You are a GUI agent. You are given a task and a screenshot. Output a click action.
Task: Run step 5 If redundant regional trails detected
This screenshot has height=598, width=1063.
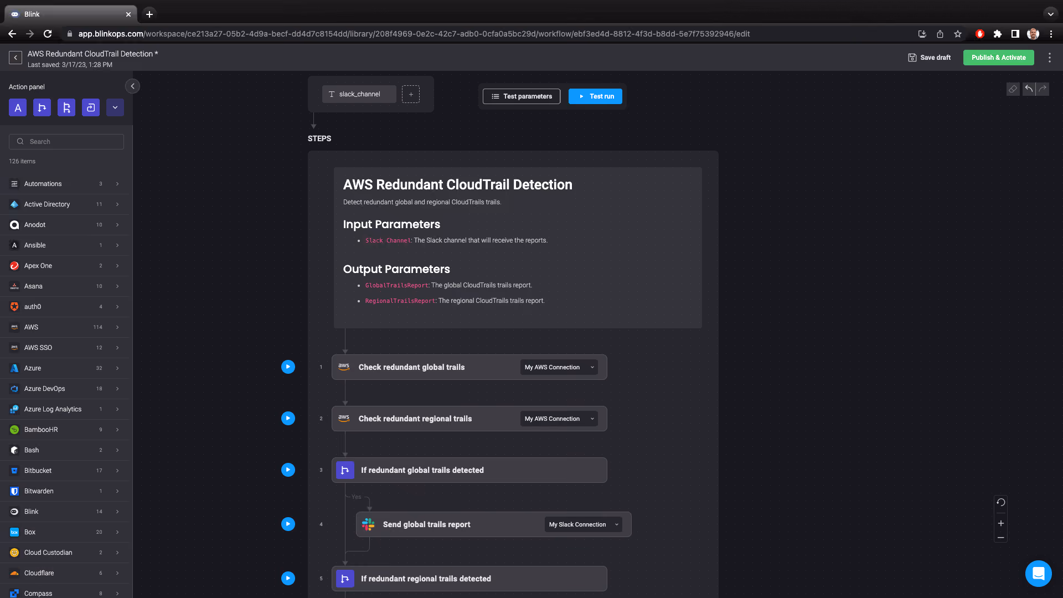tap(288, 579)
